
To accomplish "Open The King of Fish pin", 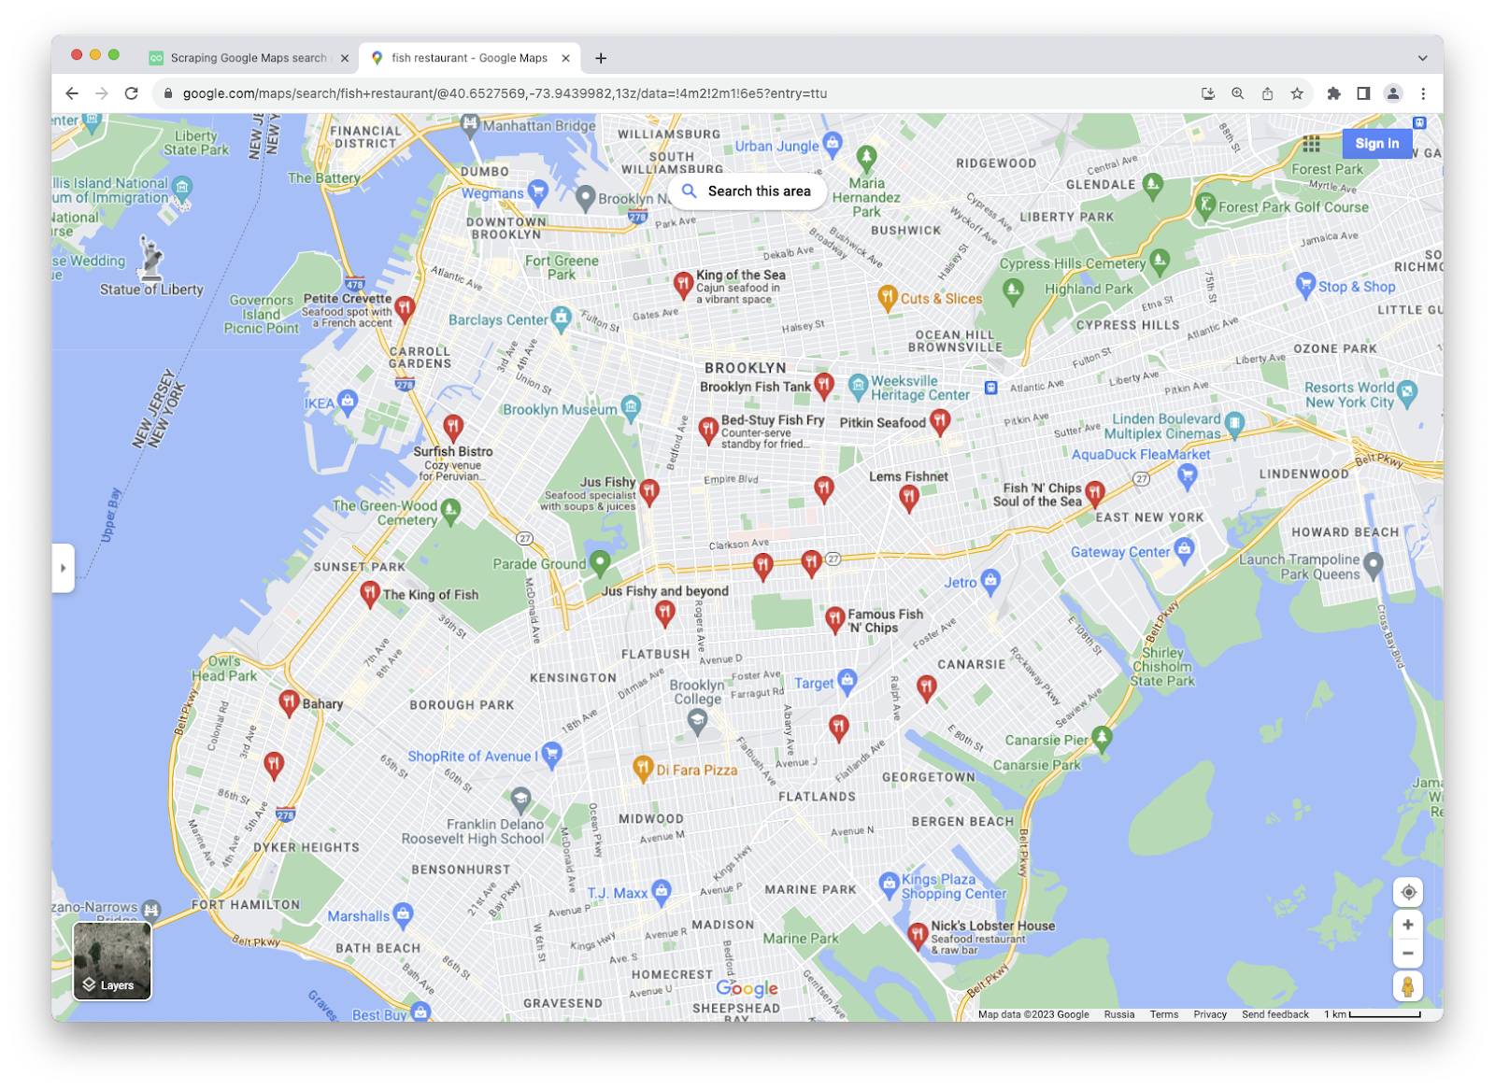I will click(x=370, y=594).
